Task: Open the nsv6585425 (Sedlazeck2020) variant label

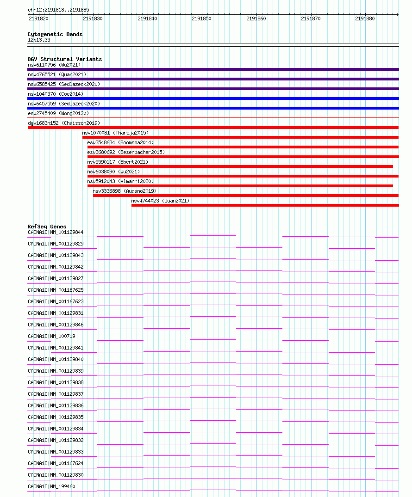Action: (64, 84)
